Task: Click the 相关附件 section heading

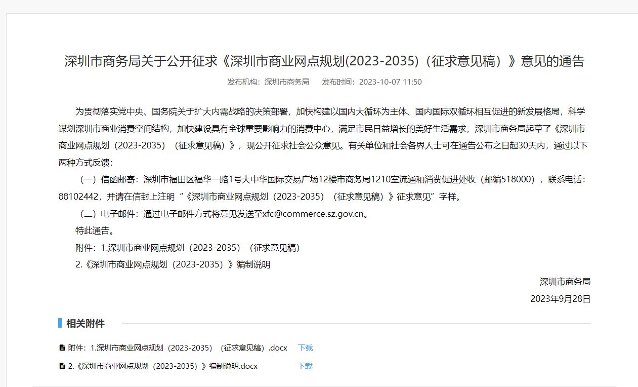Action: pos(86,324)
